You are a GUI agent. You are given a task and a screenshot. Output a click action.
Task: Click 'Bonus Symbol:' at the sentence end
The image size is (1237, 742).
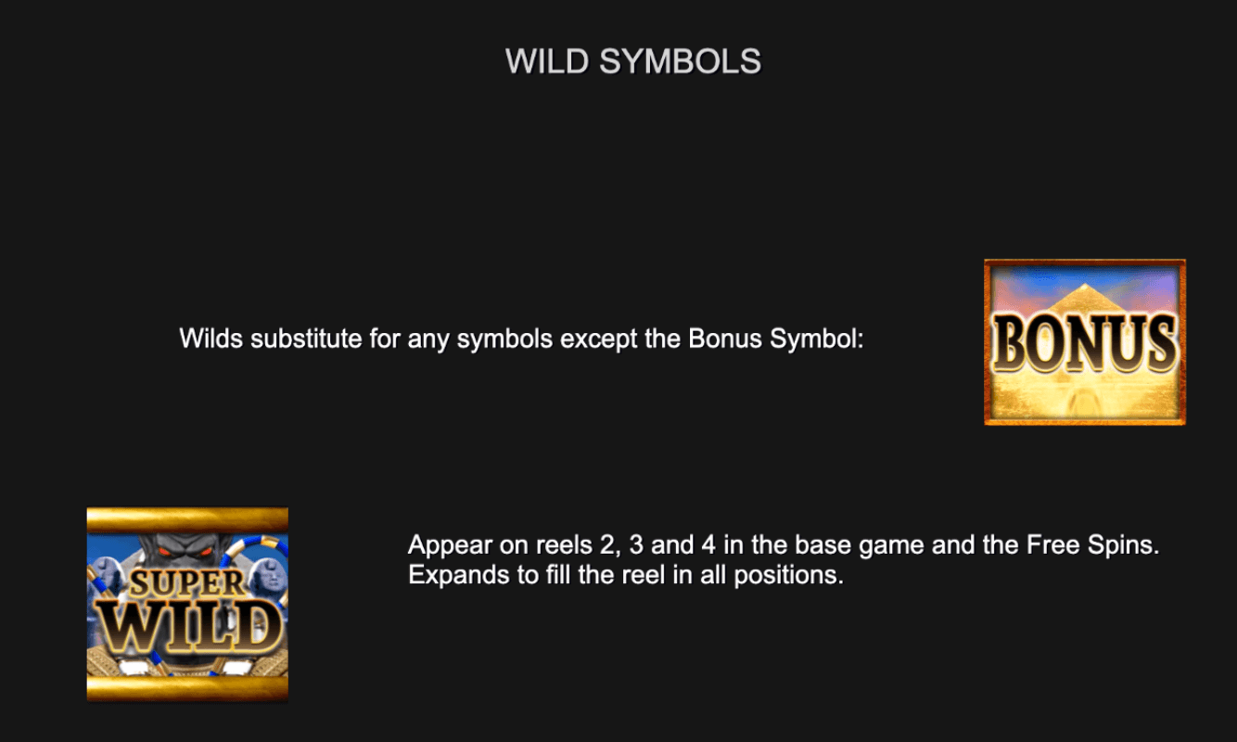776,339
